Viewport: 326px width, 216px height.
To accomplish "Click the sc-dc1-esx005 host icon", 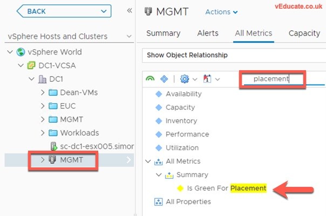I will [53, 146].
